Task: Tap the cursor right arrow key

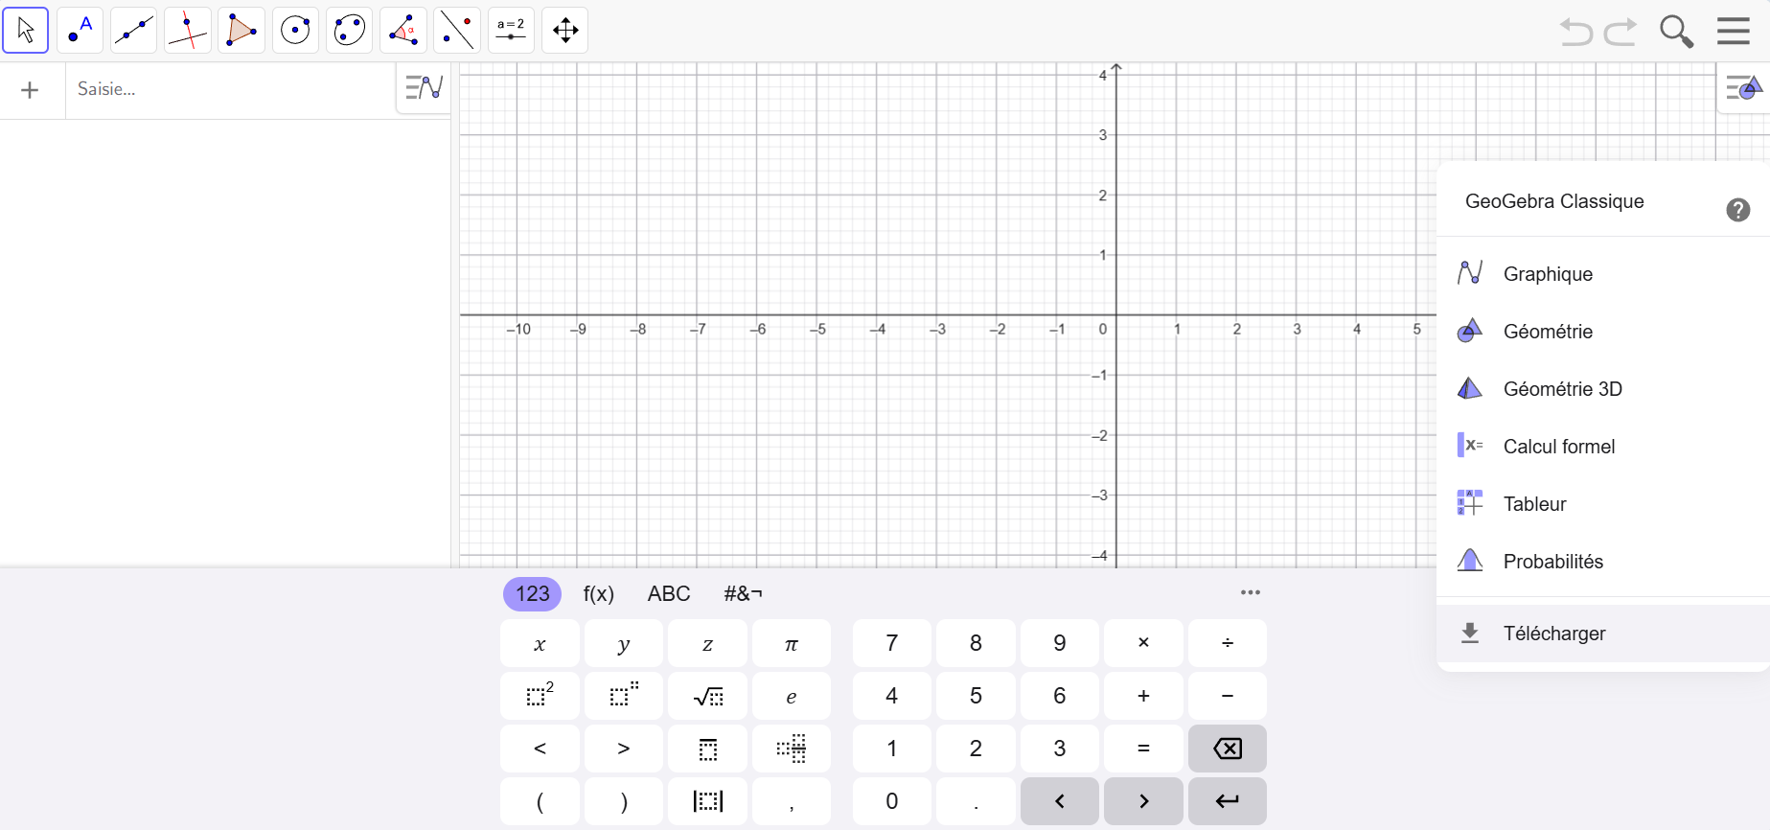Action: click(x=1143, y=801)
